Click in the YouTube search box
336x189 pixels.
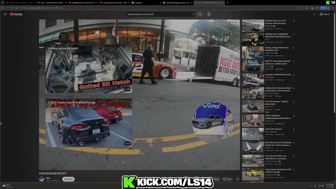159,14
